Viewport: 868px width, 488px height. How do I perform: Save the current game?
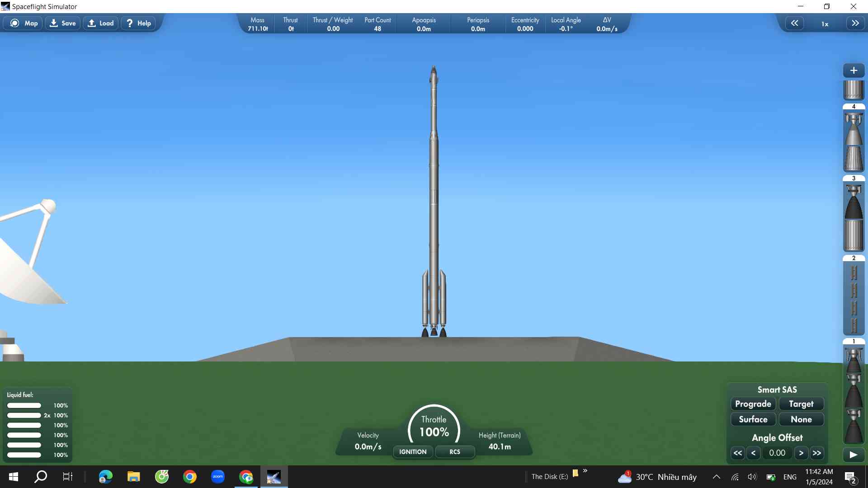pos(62,23)
